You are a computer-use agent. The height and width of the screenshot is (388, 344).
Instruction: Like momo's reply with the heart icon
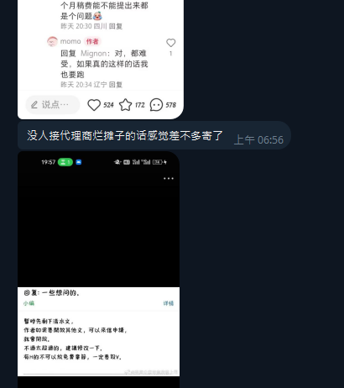171,43
